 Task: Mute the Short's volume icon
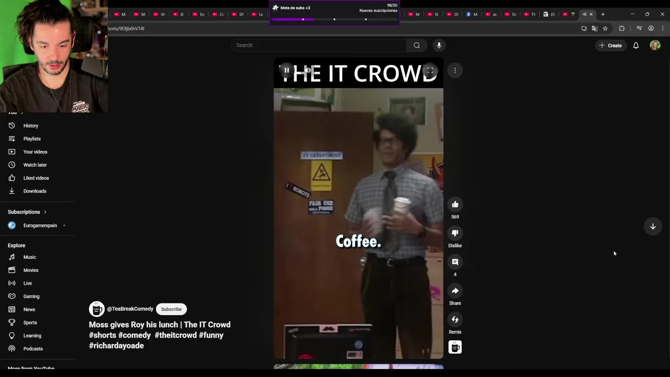[308, 70]
